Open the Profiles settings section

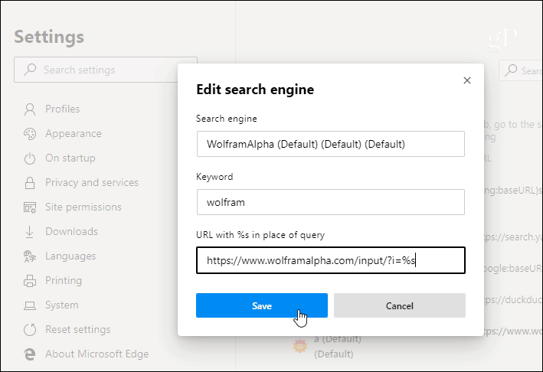[62, 109]
